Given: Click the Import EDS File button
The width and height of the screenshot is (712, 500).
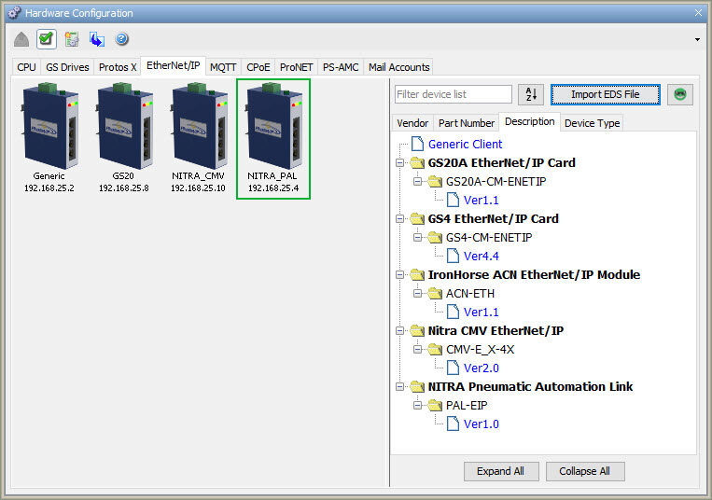Looking at the screenshot, I should click(605, 94).
